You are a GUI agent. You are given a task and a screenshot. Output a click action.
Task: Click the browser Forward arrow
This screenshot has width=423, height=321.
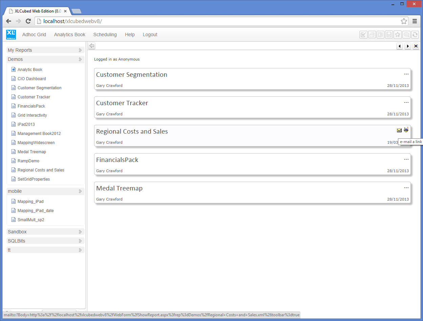click(18, 21)
